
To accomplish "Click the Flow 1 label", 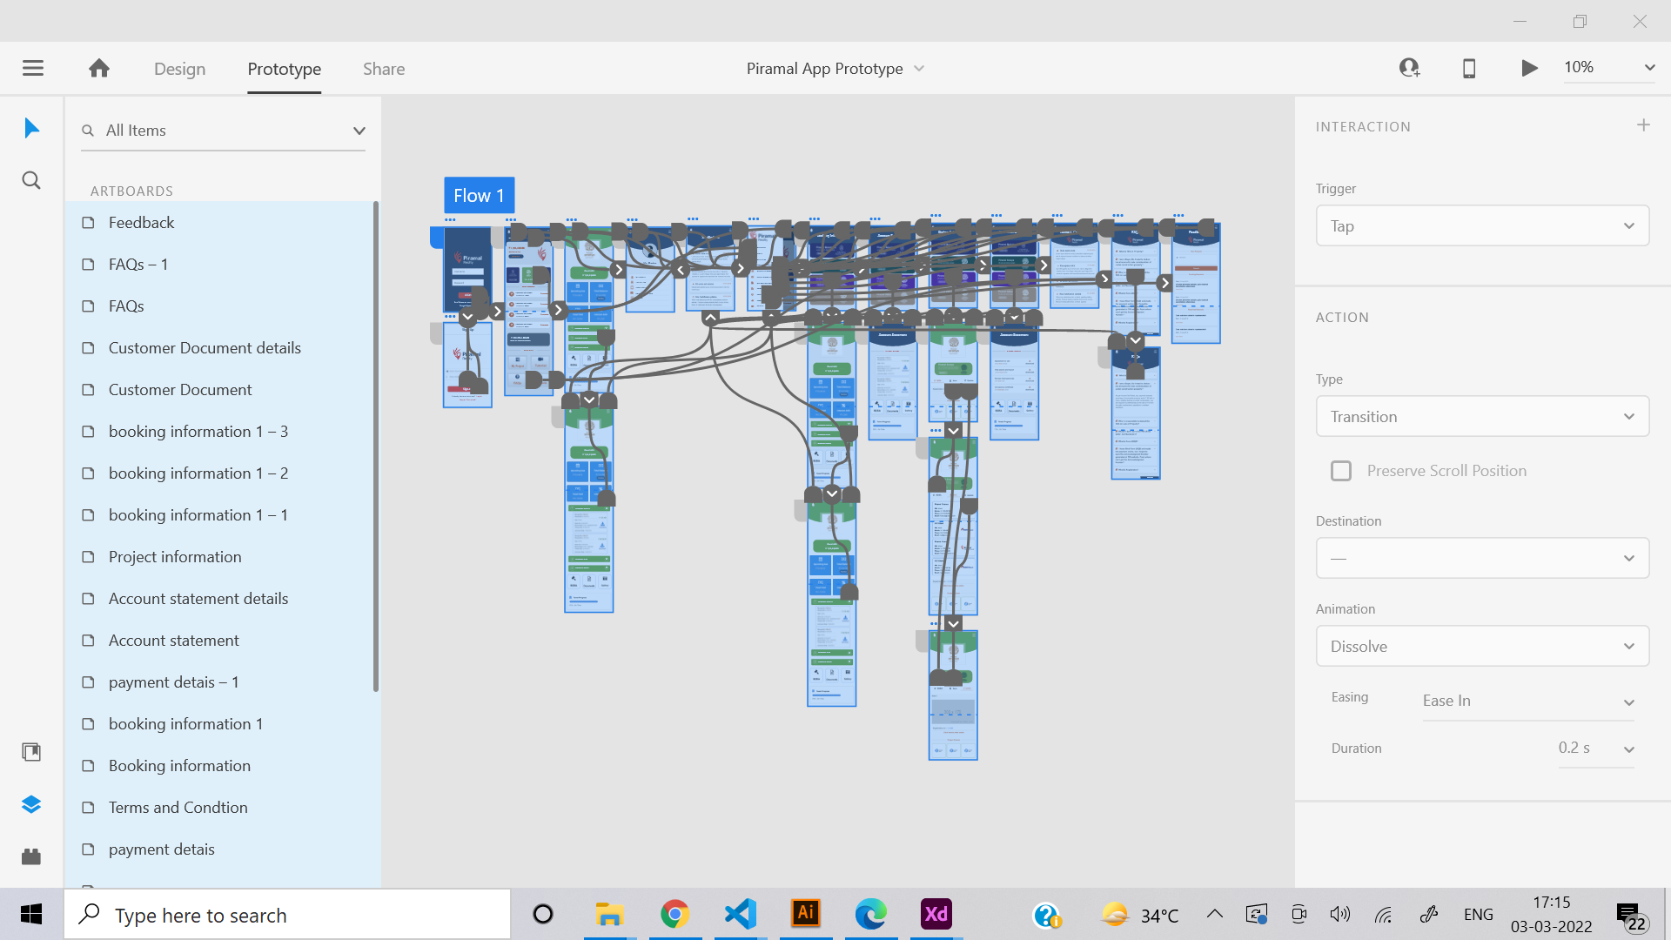I will (x=480, y=196).
